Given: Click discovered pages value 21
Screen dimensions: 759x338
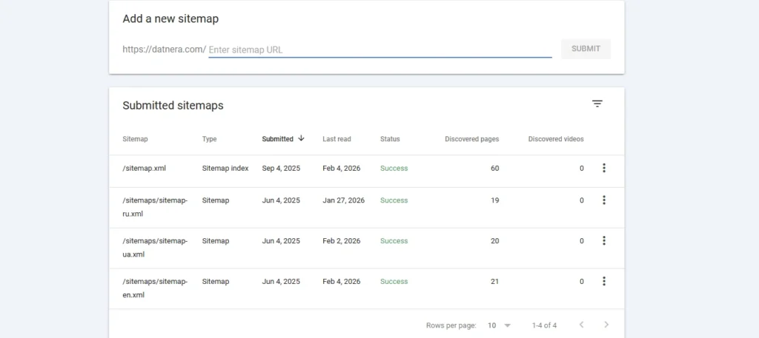Looking at the screenshot, I should pos(494,282).
